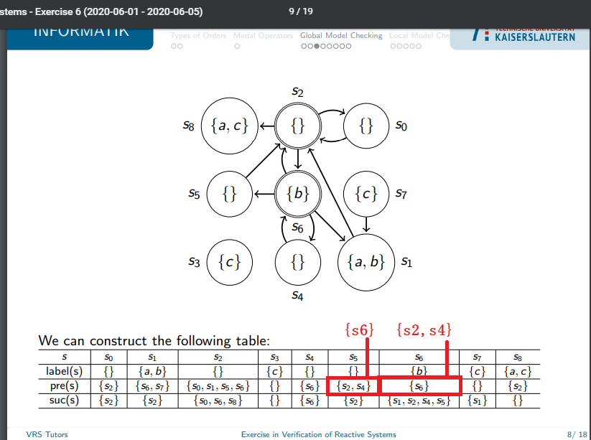Click graph node s7 labeled {c}
The height and width of the screenshot is (440, 591).
coord(366,194)
